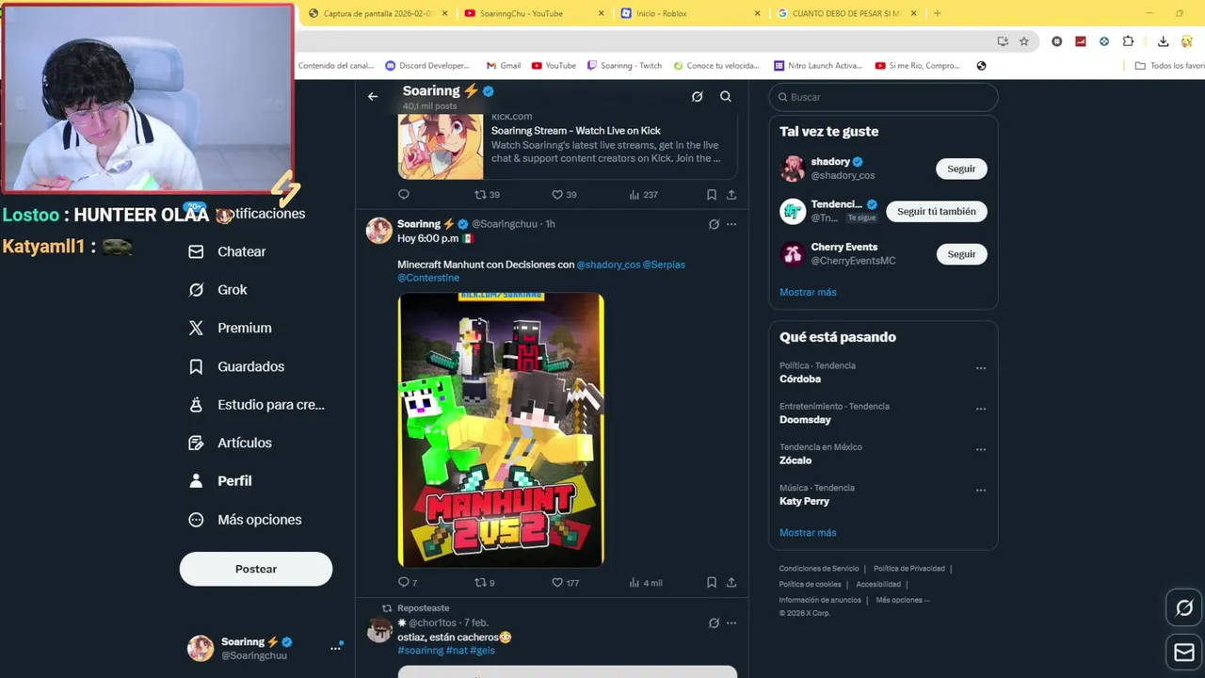
Task: Reply to Manhunt post with 7 replies
Action: 408,583
